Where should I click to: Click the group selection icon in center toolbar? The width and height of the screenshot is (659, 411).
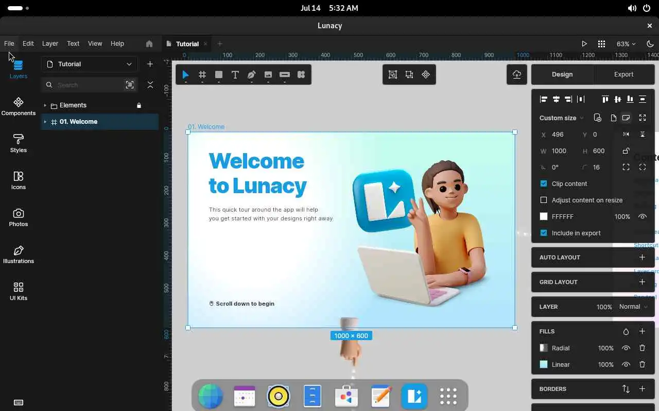(x=393, y=74)
